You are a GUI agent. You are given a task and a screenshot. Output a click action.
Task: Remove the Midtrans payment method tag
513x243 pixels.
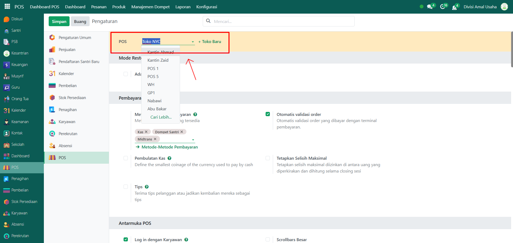point(155,139)
